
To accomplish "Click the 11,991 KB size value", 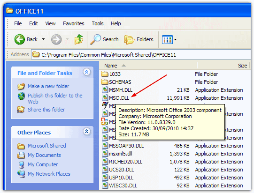I will [x=178, y=98].
